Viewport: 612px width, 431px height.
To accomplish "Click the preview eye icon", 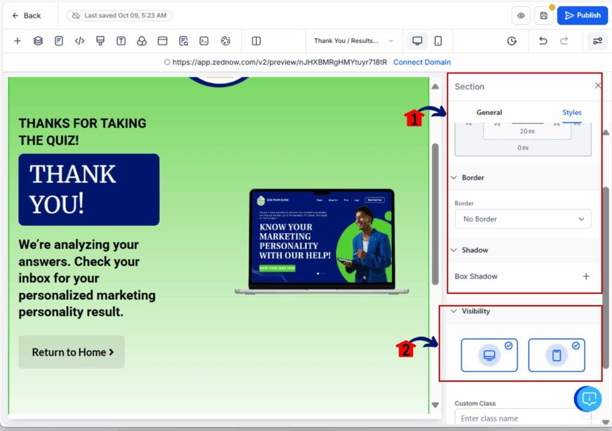I will click(521, 16).
